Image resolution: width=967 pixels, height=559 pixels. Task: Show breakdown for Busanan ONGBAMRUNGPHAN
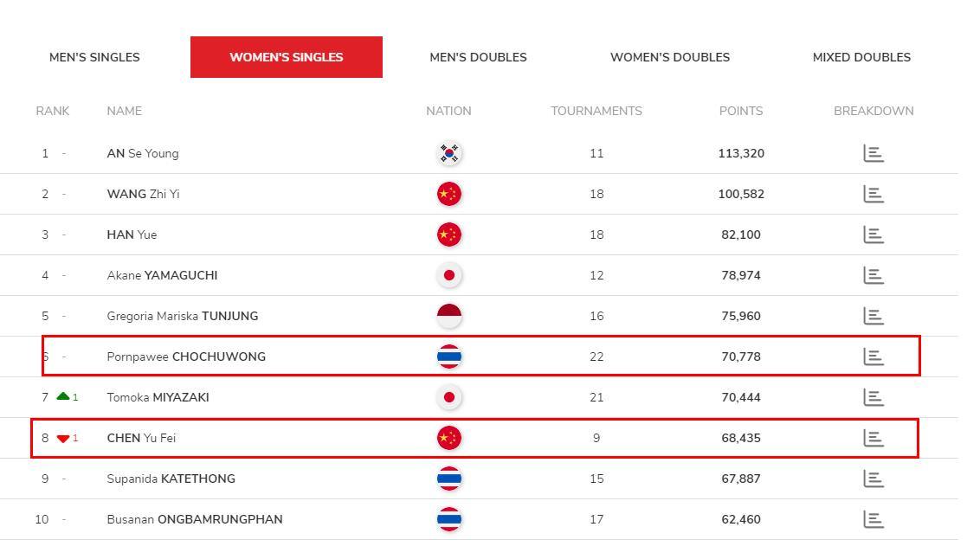click(874, 519)
